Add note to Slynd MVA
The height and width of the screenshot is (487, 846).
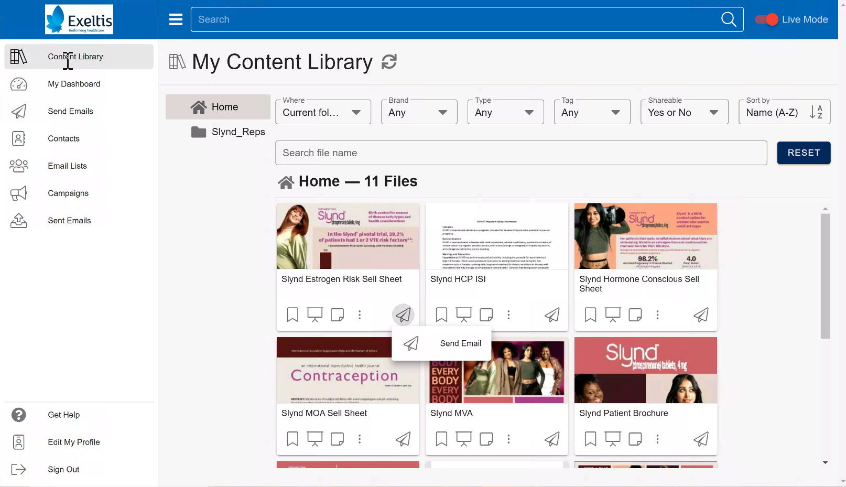[486, 439]
